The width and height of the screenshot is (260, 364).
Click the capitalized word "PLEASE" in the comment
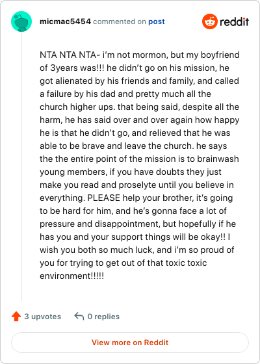pos(103,198)
